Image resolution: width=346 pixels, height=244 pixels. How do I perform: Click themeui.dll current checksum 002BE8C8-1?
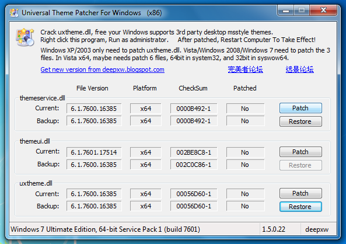click(x=194, y=152)
